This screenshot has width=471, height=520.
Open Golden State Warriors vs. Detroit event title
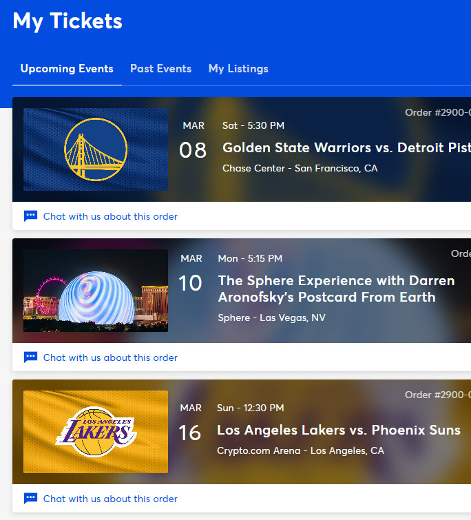click(x=346, y=147)
